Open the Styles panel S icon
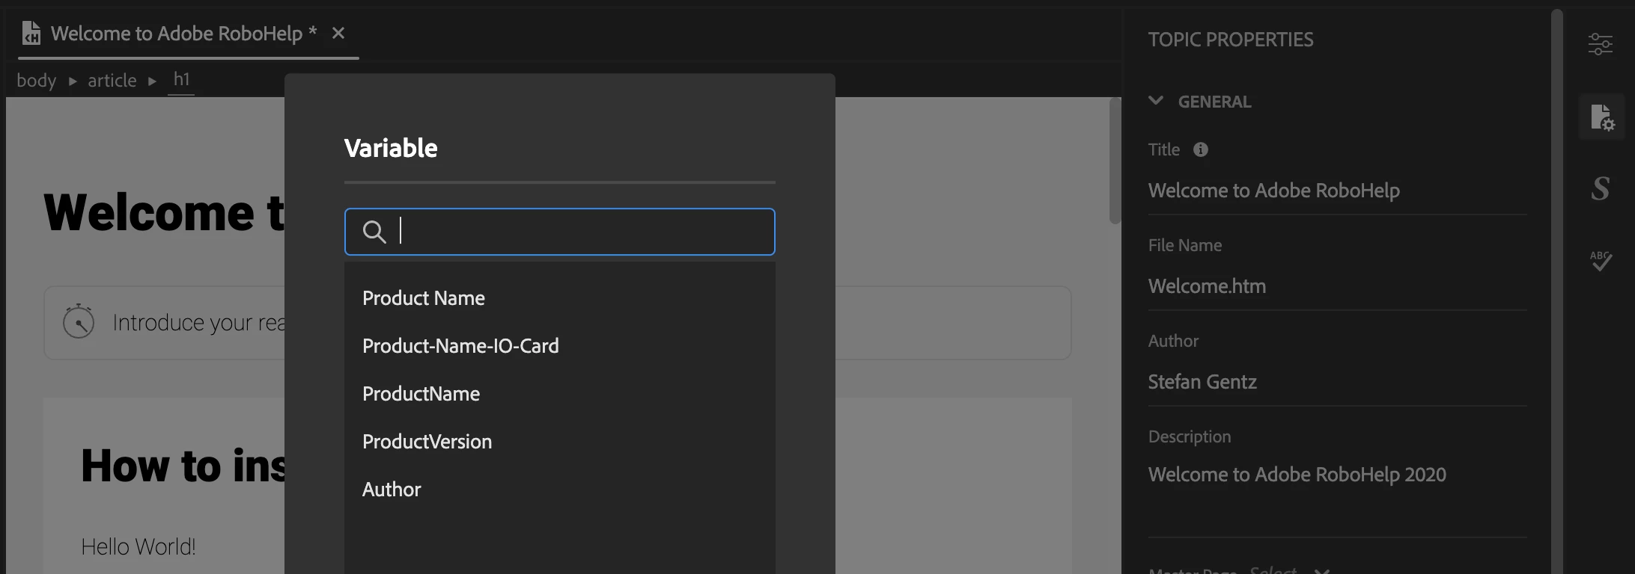Image resolution: width=1635 pixels, height=574 pixels. tap(1601, 188)
